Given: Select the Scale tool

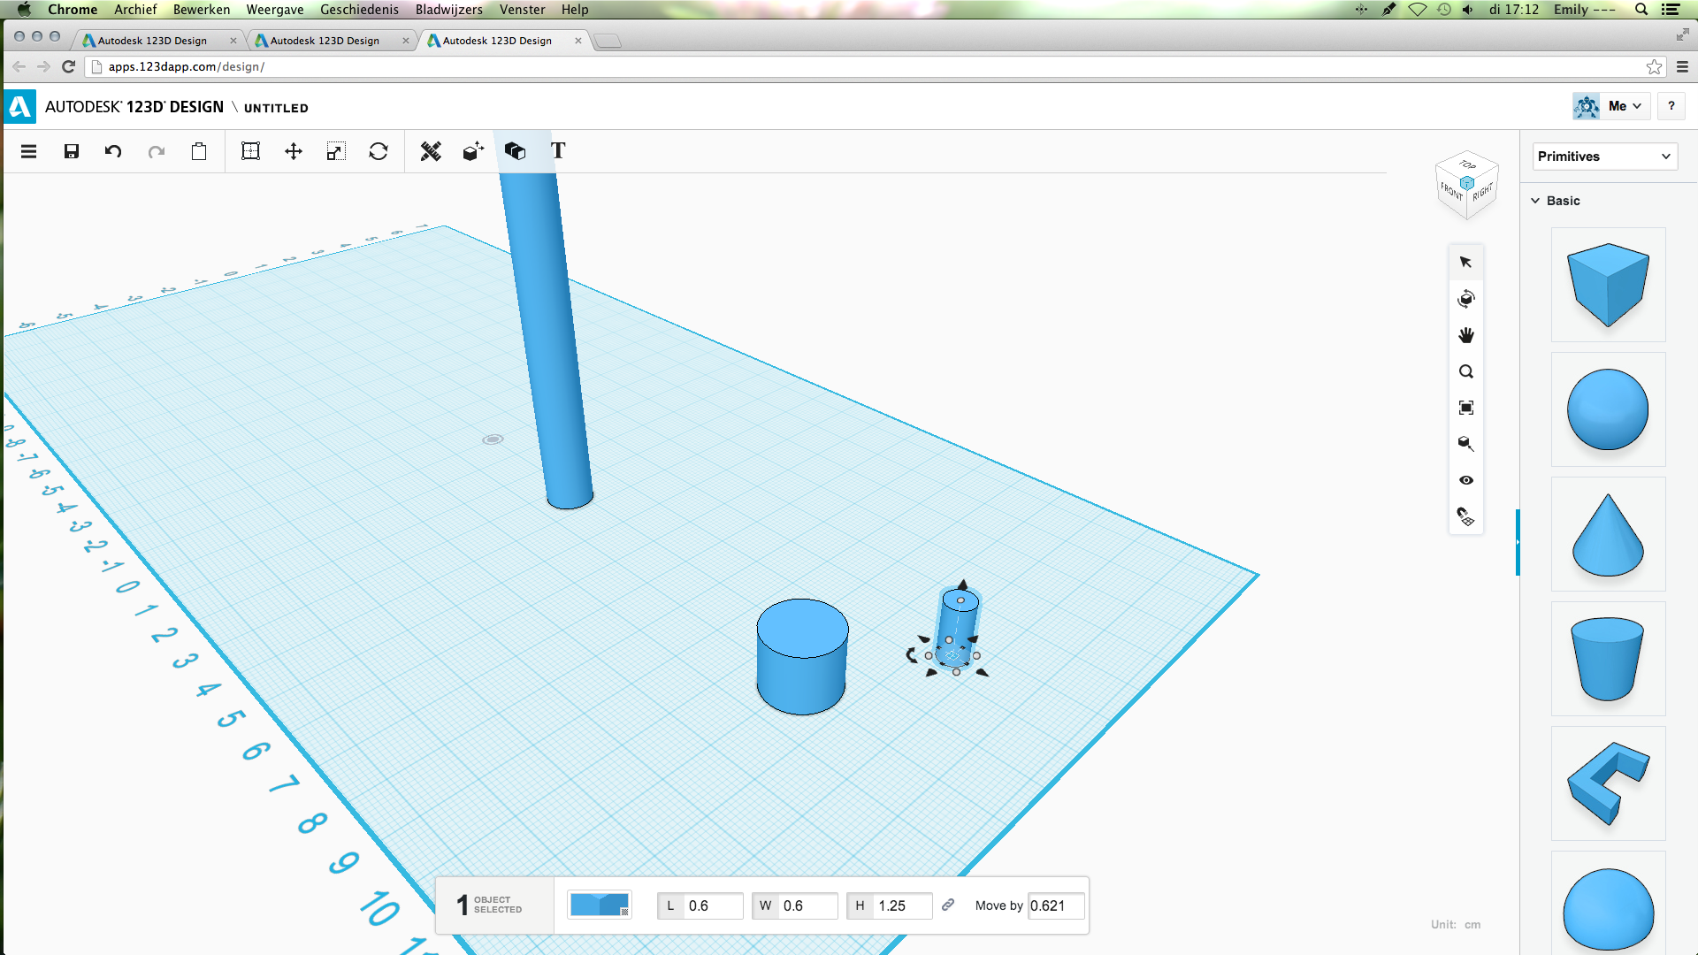Looking at the screenshot, I should pyautogui.click(x=336, y=151).
